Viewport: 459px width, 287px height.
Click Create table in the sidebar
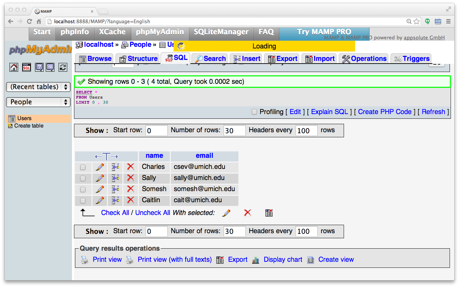tap(29, 126)
